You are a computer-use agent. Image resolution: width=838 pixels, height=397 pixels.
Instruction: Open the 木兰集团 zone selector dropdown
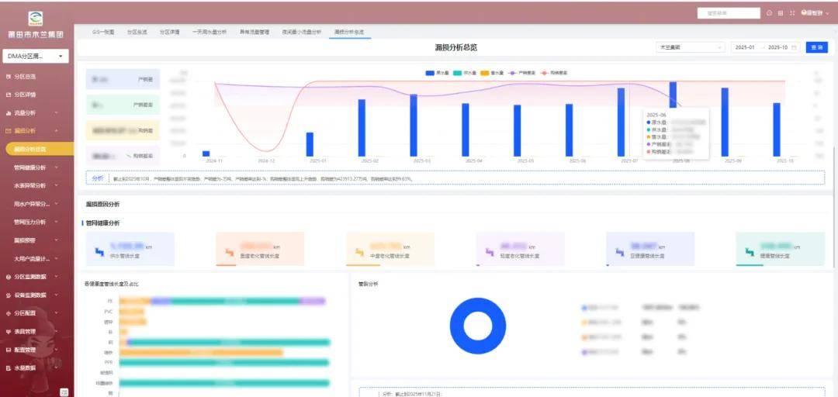tap(690, 47)
